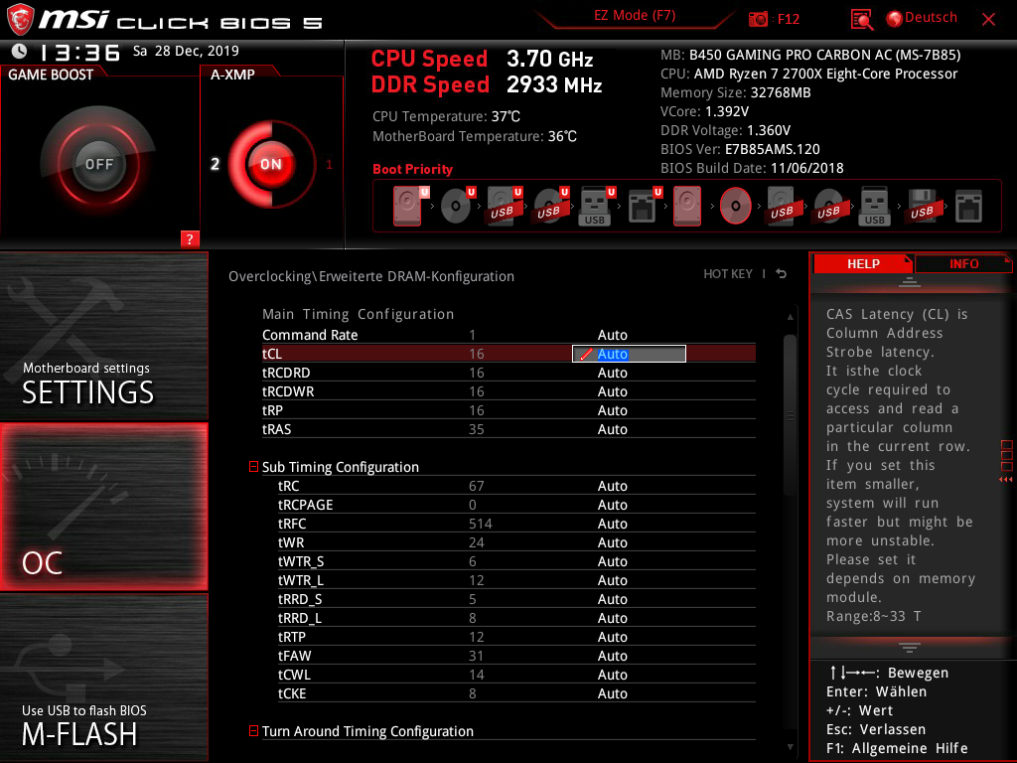Viewport: 1017px width, 763px height.
Task: Select the UEFI network boot device
Action: [644, 206]
